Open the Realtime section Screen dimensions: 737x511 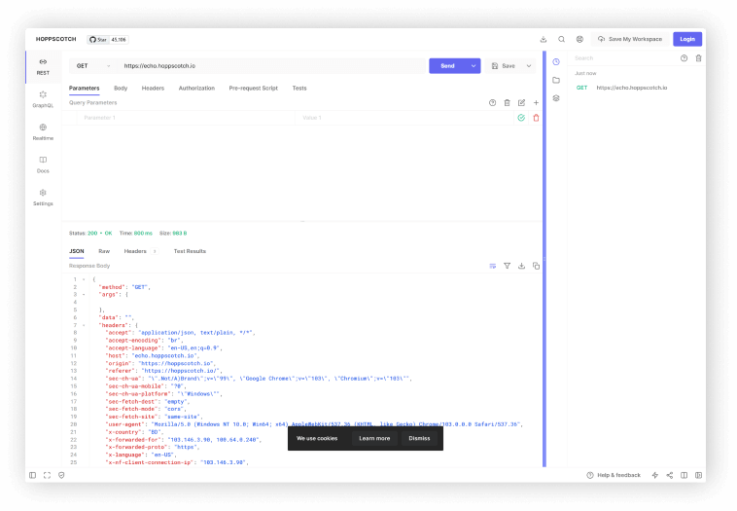43,132
